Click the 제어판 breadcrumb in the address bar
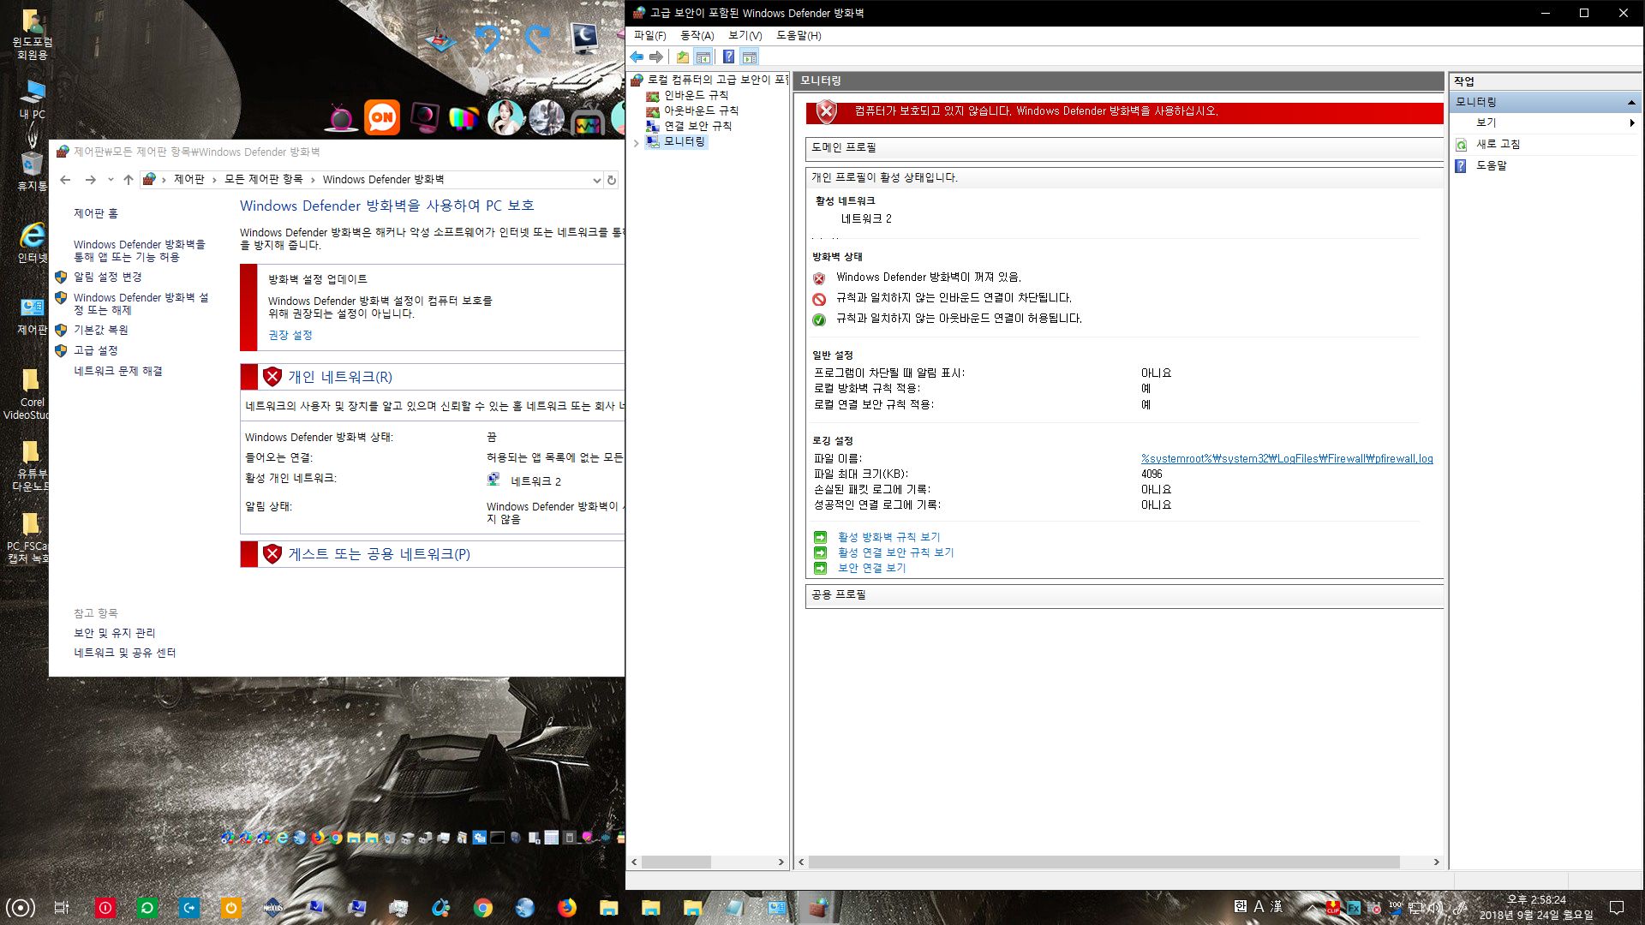 click(188, 180)
